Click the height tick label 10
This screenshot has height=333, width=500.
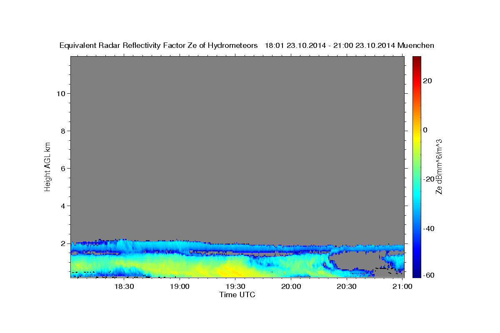[61, 94]
